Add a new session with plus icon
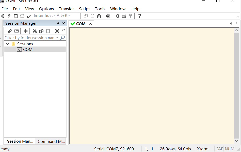Viewport: 241px width, 152px height. pos(26,31)
